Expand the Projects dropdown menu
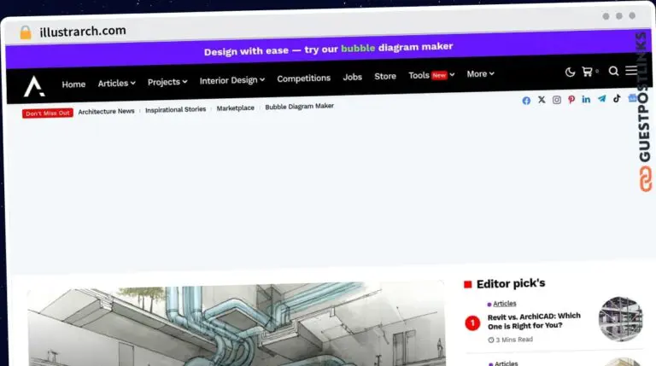This screenshot has width=656, height=366. coord(167,82)
